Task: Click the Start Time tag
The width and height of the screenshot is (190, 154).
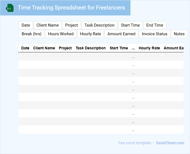Action: [130, 25]
